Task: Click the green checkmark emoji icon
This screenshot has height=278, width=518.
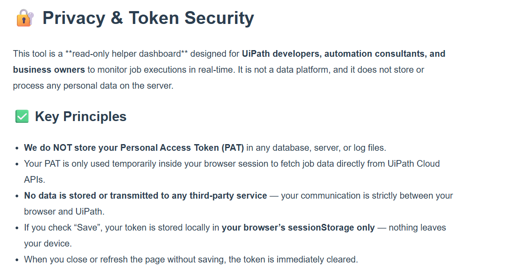Action: tap(22, 116)
